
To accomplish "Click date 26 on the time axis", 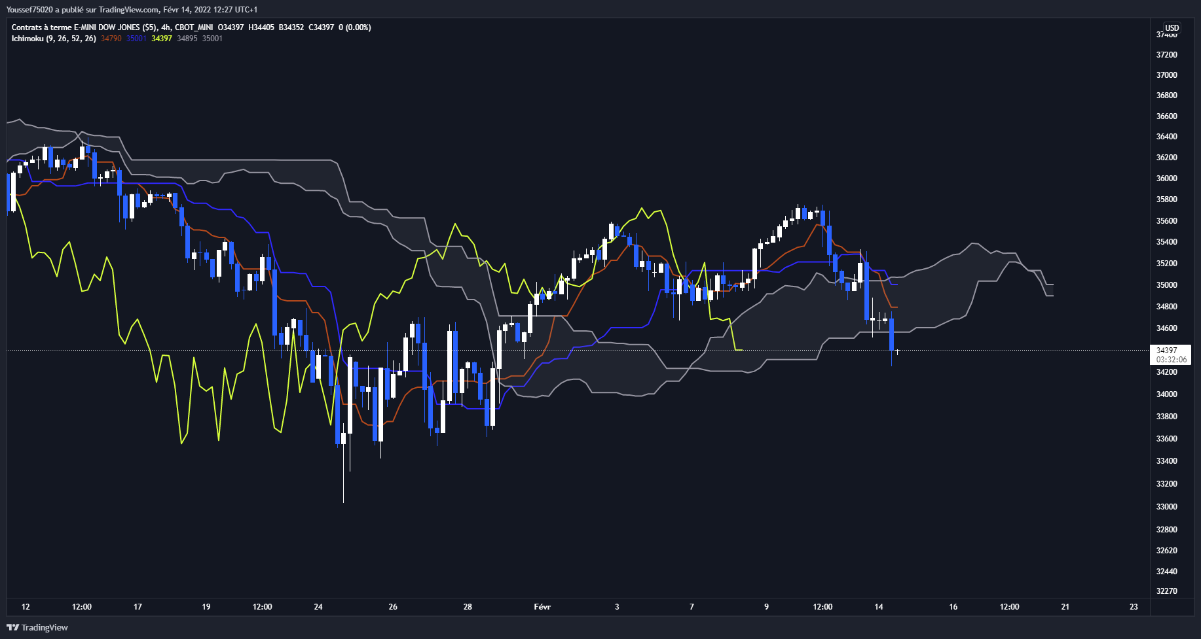I will pyautogui.click(x=393, y=607).
